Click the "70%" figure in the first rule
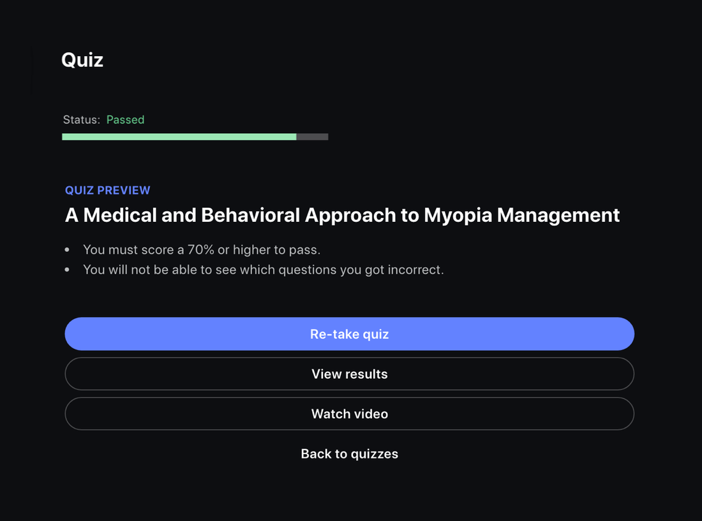 coord(200,249)
